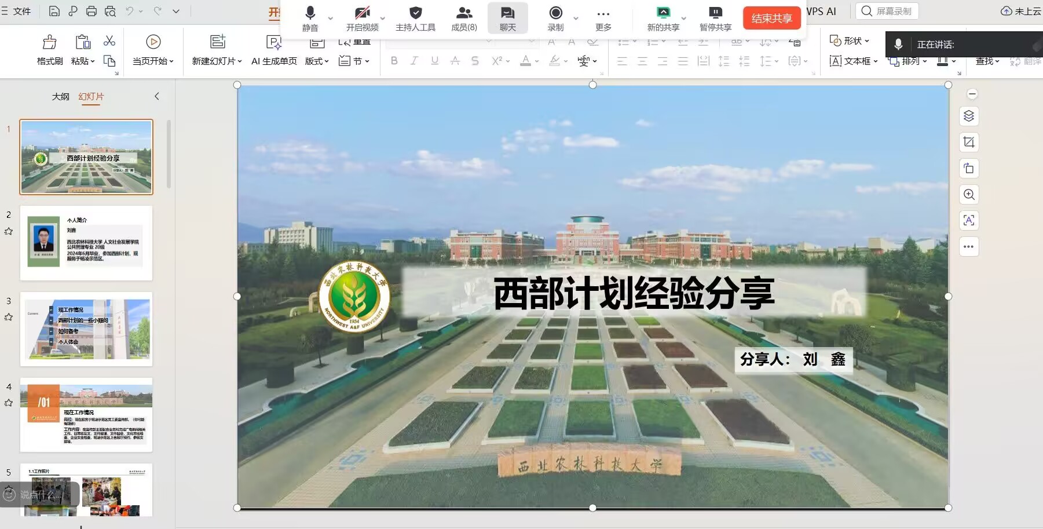Start 新的共享 new share

point(663,18)
